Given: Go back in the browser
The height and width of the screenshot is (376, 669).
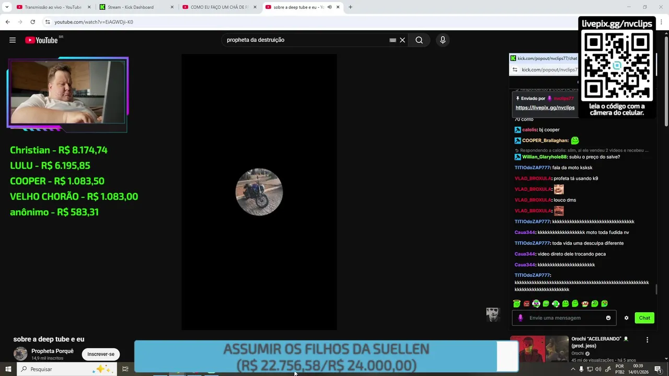Looking at the screenshot, I should tap(7, 22).
